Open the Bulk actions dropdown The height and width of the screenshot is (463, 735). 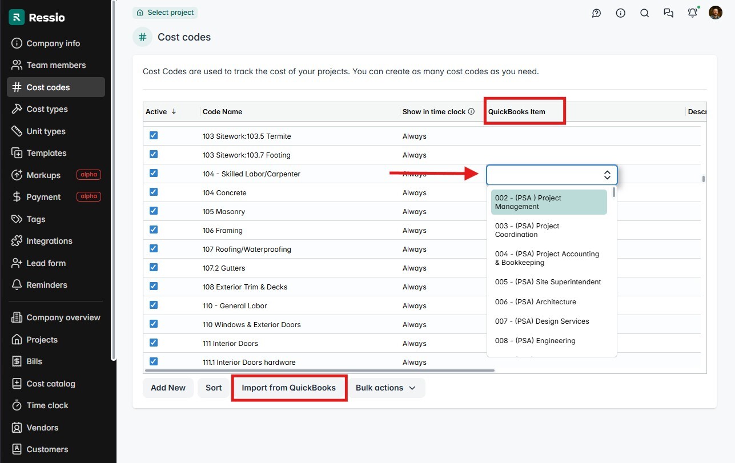(387, 388)
